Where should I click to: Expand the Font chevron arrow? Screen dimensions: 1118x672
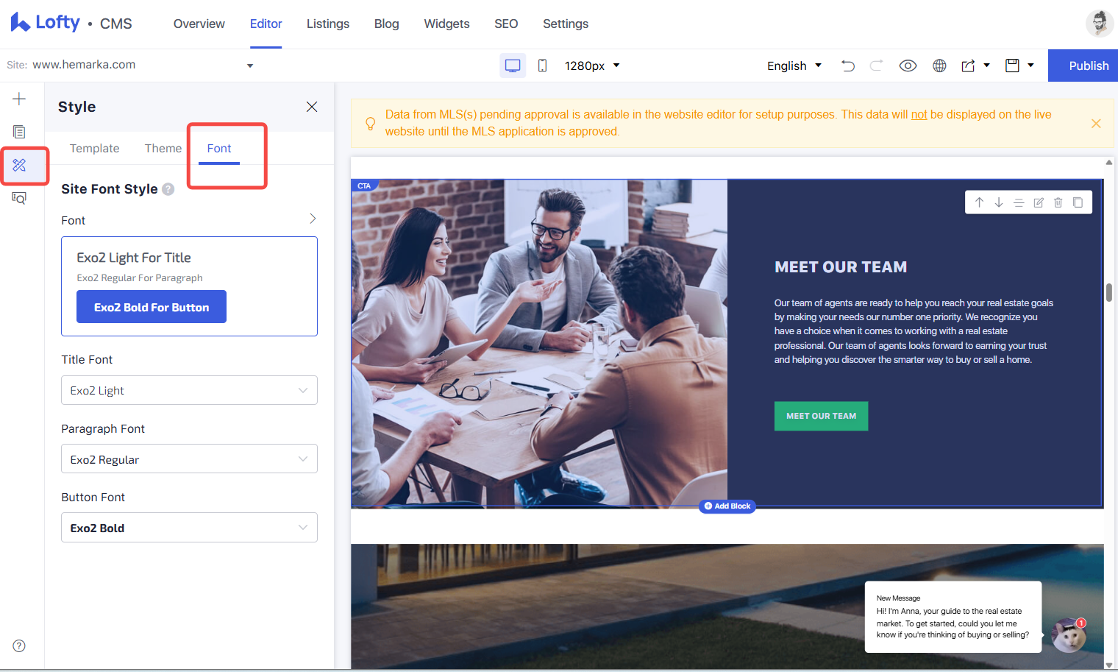313,219
